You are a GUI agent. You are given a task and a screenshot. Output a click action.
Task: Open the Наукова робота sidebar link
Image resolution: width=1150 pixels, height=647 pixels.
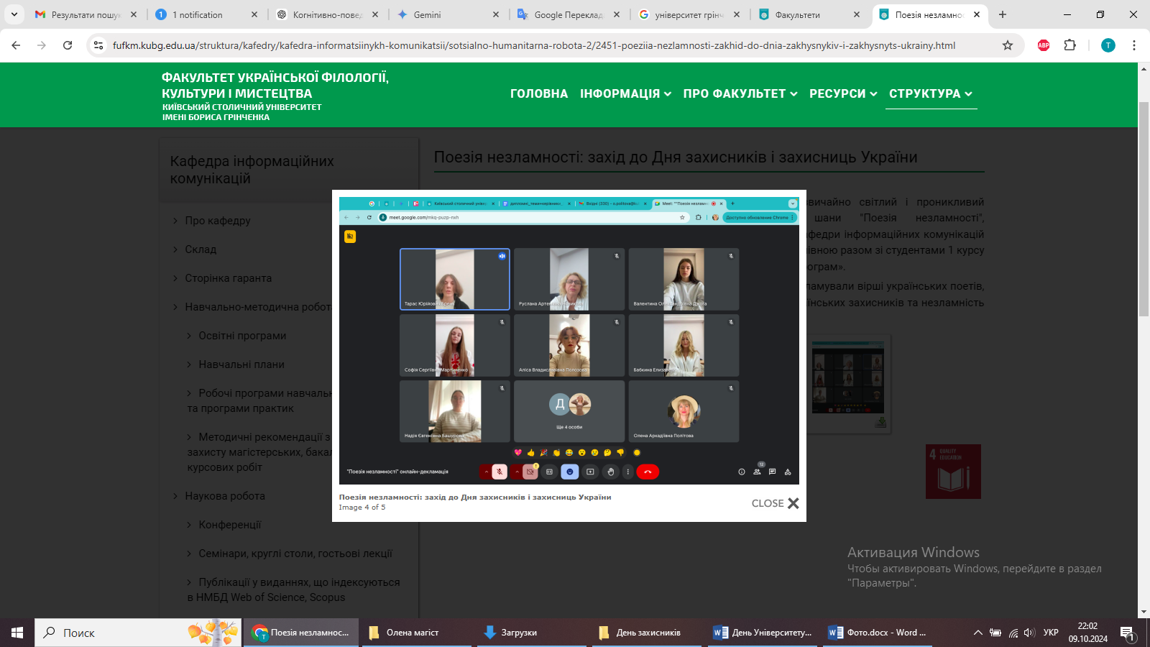tap(224, 496)
